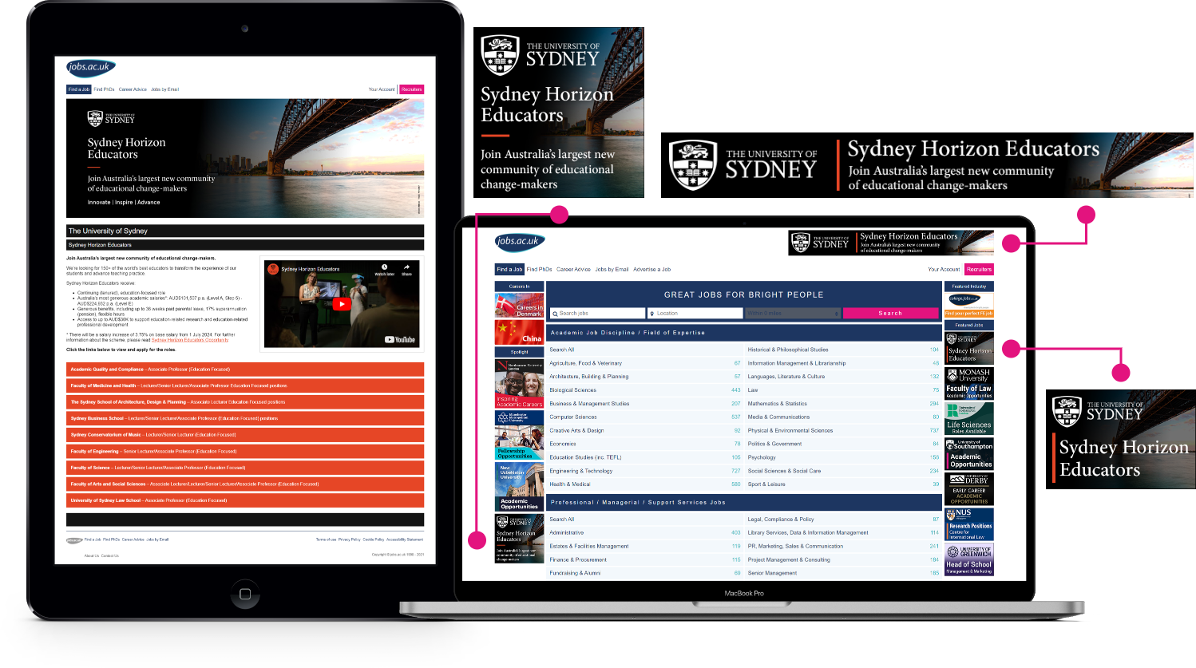Click the Share arrow on the video

(x=406, y=268)
